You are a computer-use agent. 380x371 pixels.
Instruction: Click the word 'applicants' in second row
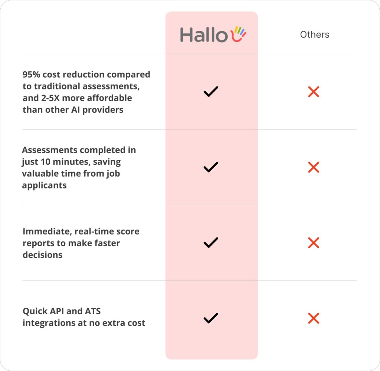45,185
